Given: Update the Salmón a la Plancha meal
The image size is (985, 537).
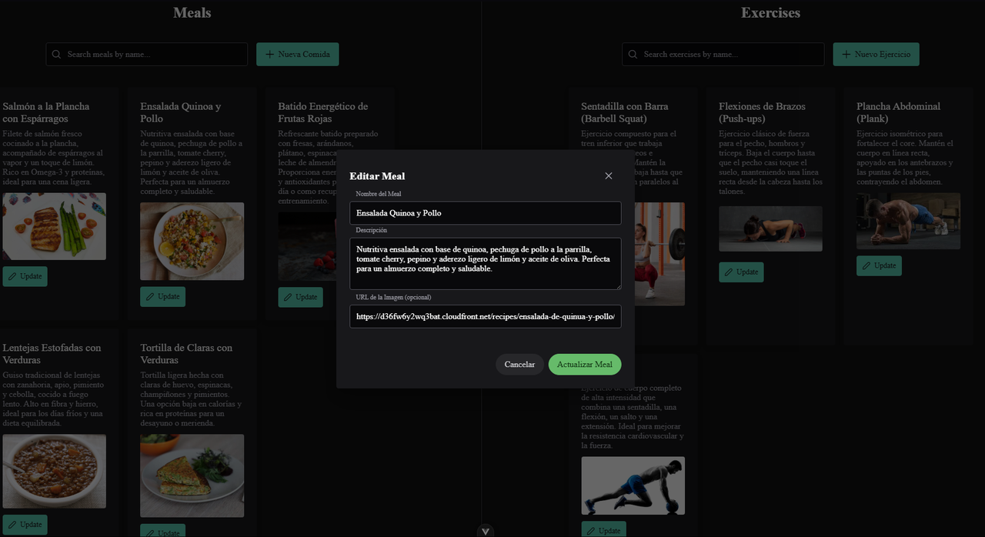Looking at the screenshot, I should pyautogui.click(x=25, y=276).
